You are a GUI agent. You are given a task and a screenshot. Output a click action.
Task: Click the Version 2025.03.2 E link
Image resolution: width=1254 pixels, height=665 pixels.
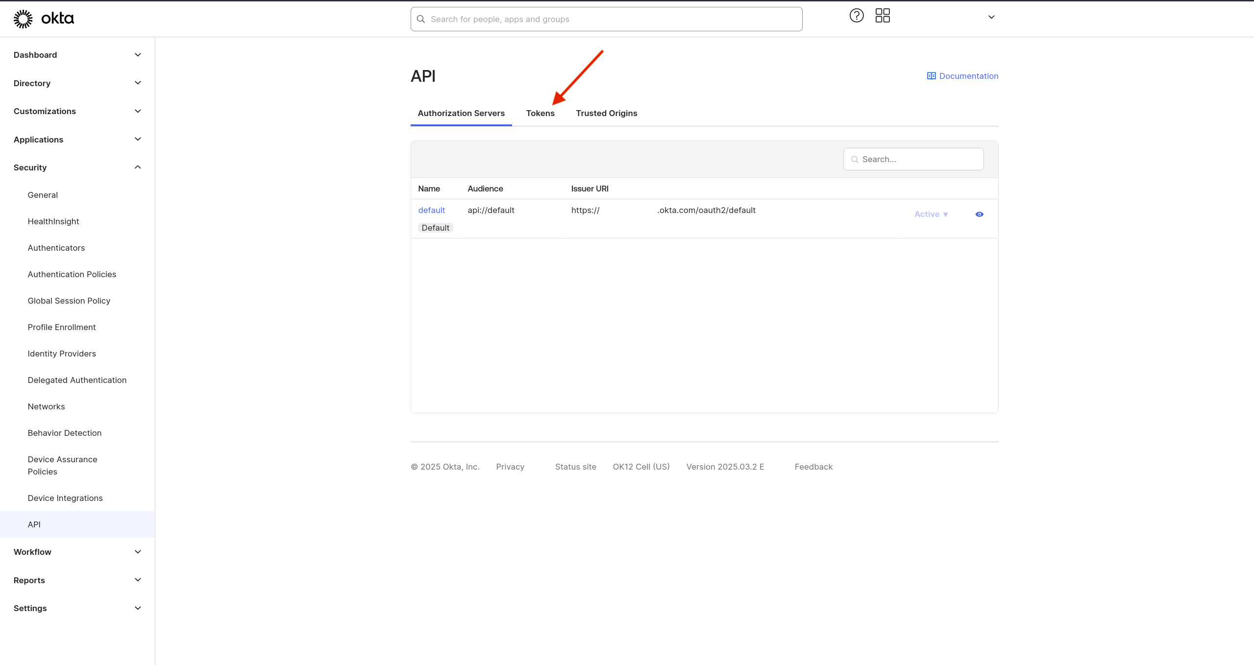(725, 467)
